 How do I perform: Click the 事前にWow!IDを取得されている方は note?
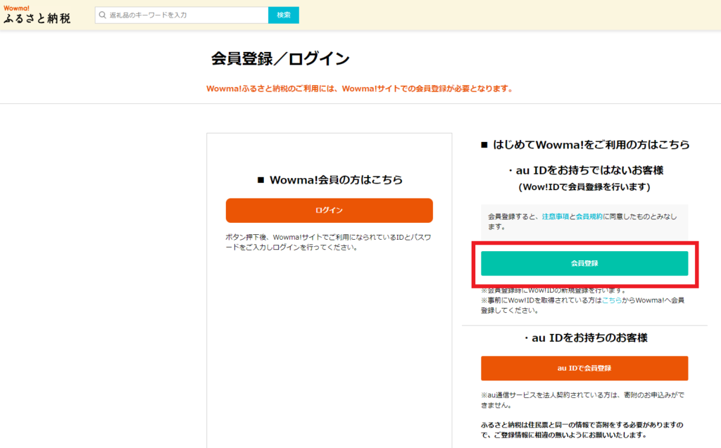tap(582, 305)
